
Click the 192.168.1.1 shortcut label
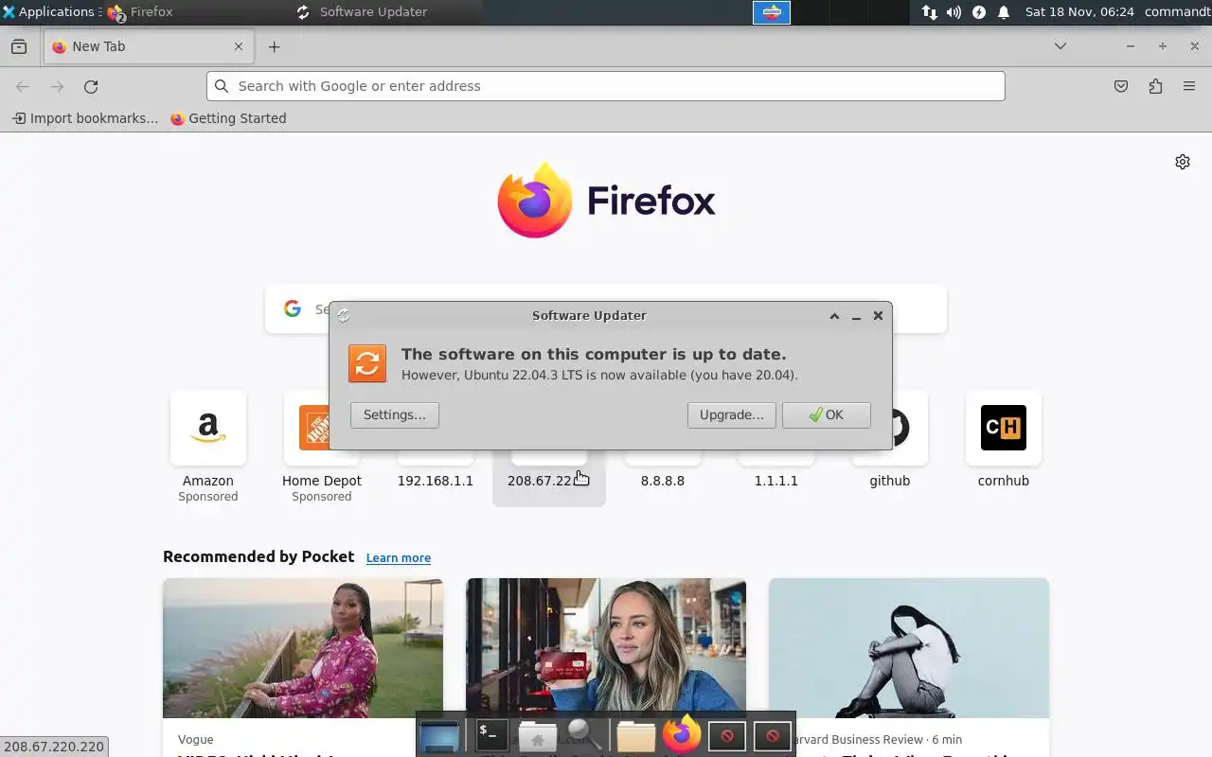click(436, 481)
